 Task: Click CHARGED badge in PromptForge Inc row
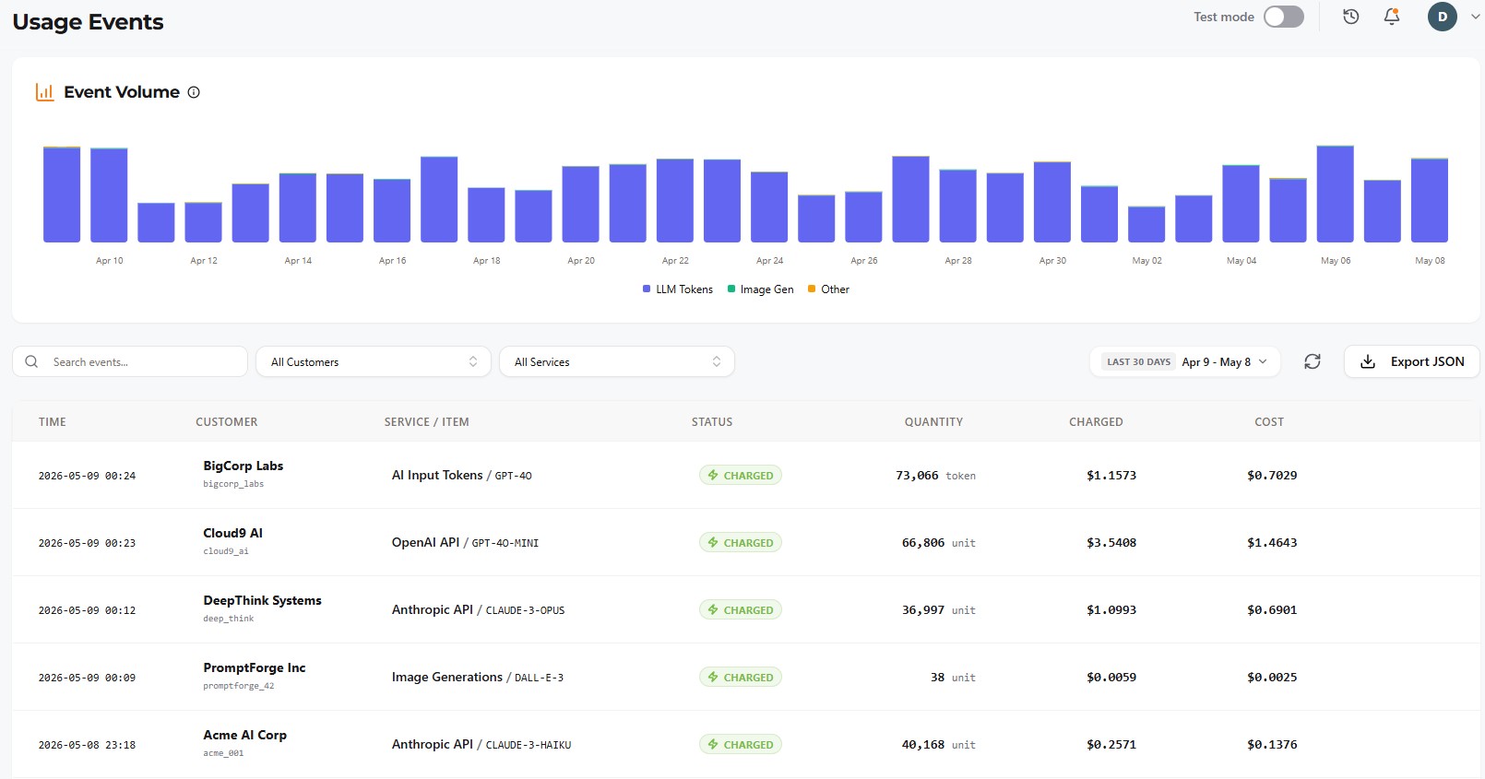[x=740, y=677]
